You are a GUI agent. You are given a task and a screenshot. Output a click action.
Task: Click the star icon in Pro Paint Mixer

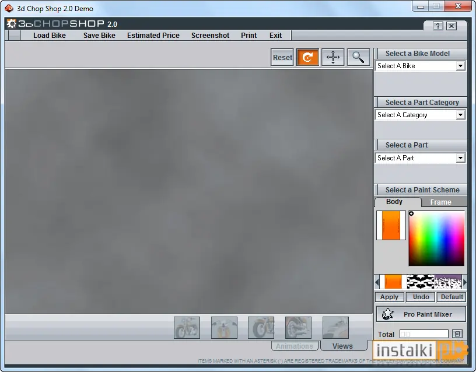coord(388,314)
